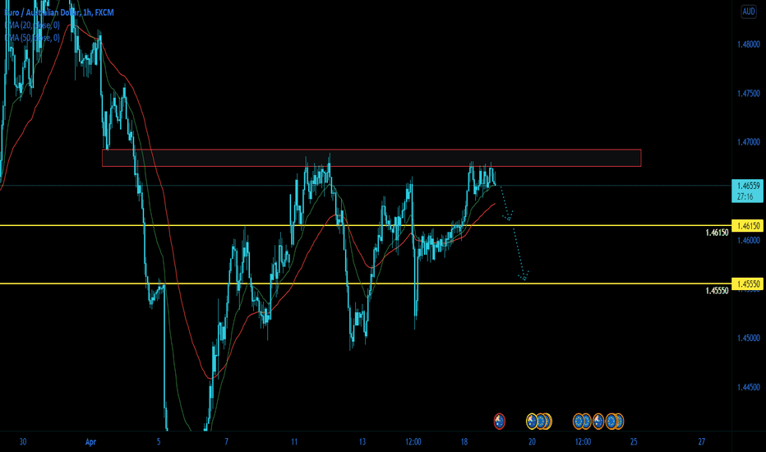Open EU event icon immediately right of orange-ringed Australian icon
766x452 pixels.
coord(611,422)
